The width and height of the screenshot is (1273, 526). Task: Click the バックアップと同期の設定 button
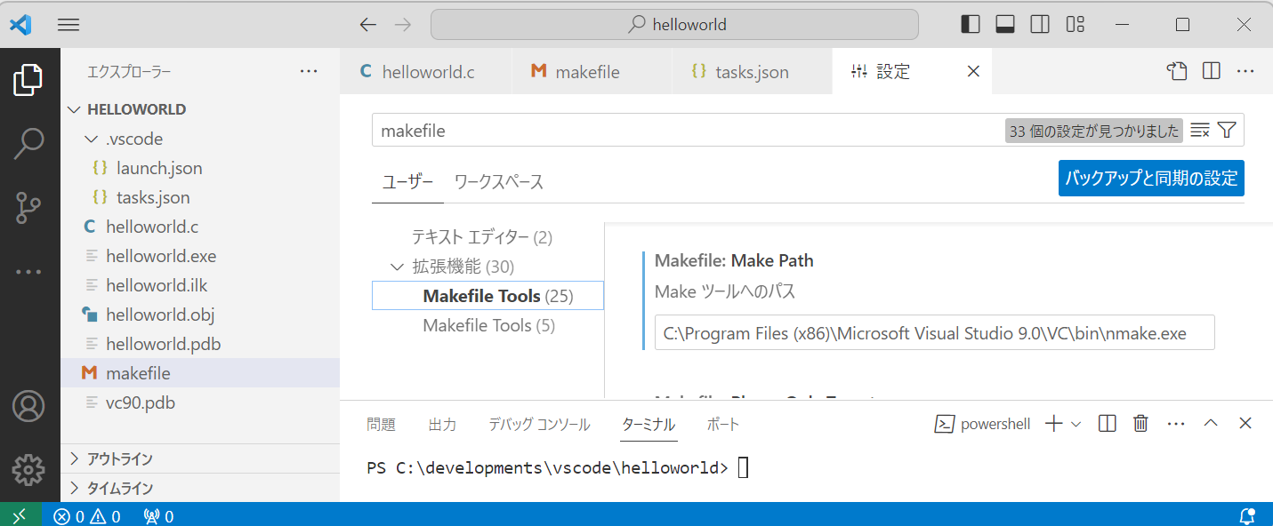click(1151, 178)
